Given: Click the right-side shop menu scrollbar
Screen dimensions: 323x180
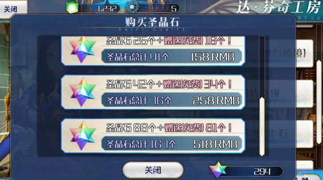Looking at the screenshot, I should pos(319,101).
